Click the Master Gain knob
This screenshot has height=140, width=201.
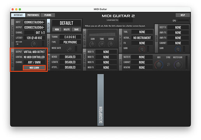pos(178,65)
